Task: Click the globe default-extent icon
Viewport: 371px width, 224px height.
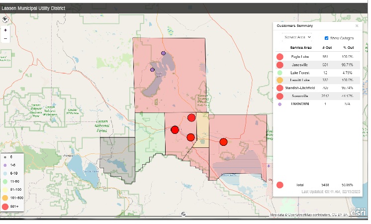Action: (5, 20)
